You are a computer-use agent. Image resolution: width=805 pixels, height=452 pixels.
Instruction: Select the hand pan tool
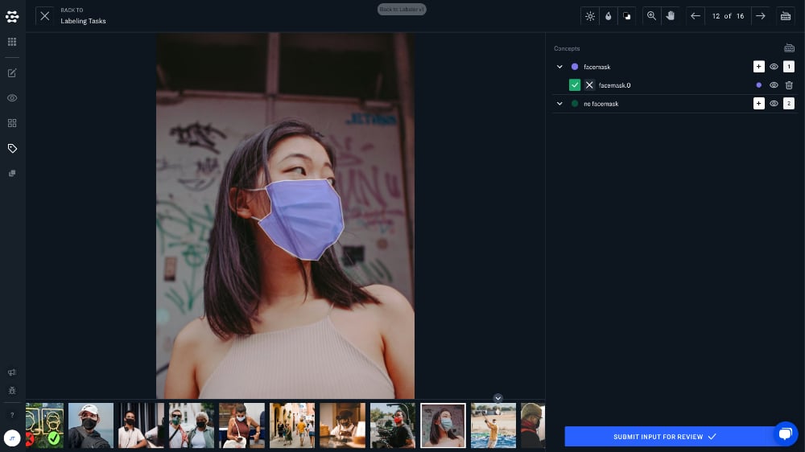click(670, 16)
